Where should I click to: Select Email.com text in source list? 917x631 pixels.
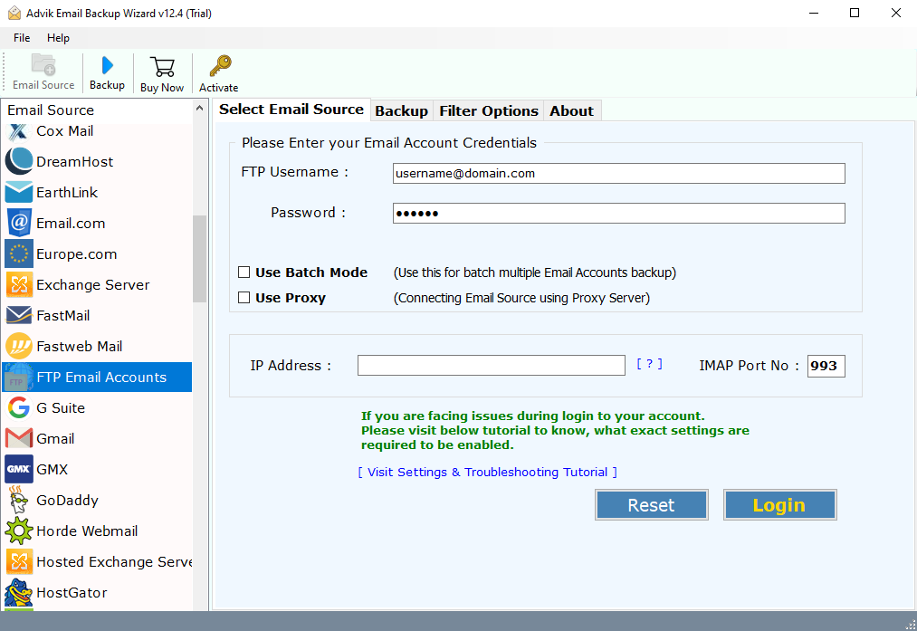tap(71, 224)
